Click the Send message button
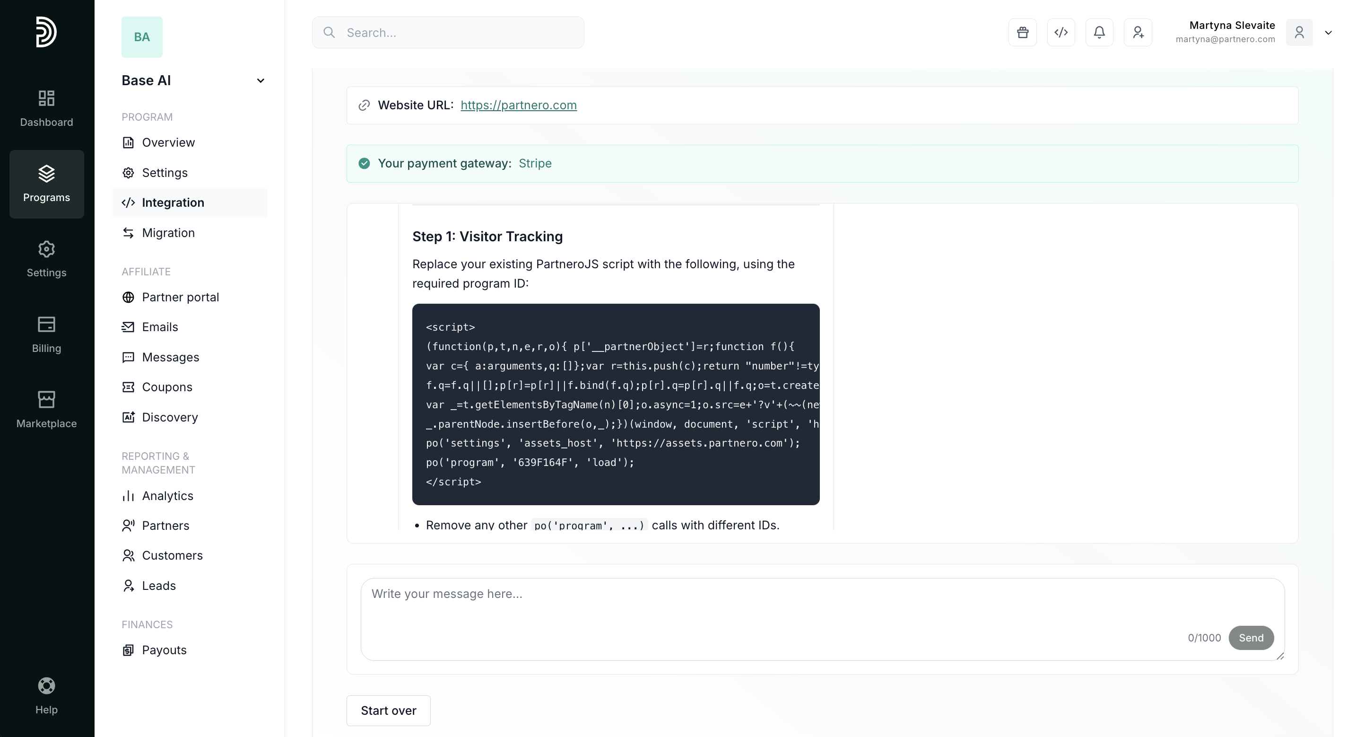Image resolution: width=1356 pixels, height=737 pixels. point(1251,638)
